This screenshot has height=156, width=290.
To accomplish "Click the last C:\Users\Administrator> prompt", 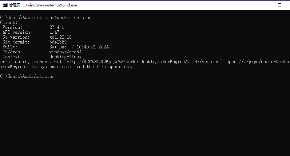I will tap(28, 76).
